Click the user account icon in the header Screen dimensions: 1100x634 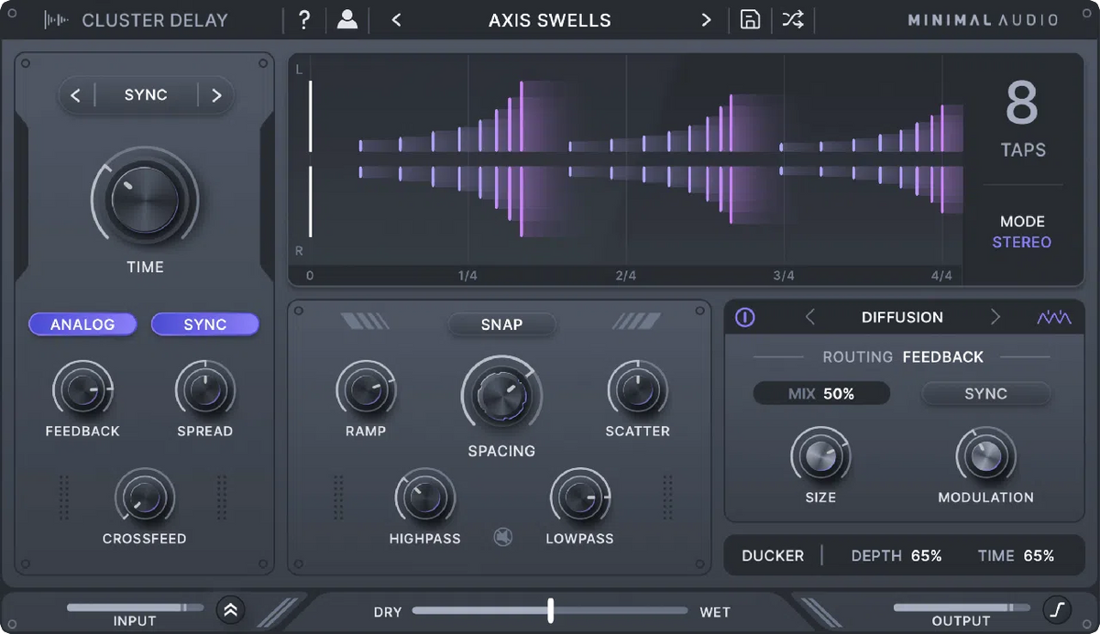pos(346,19)
